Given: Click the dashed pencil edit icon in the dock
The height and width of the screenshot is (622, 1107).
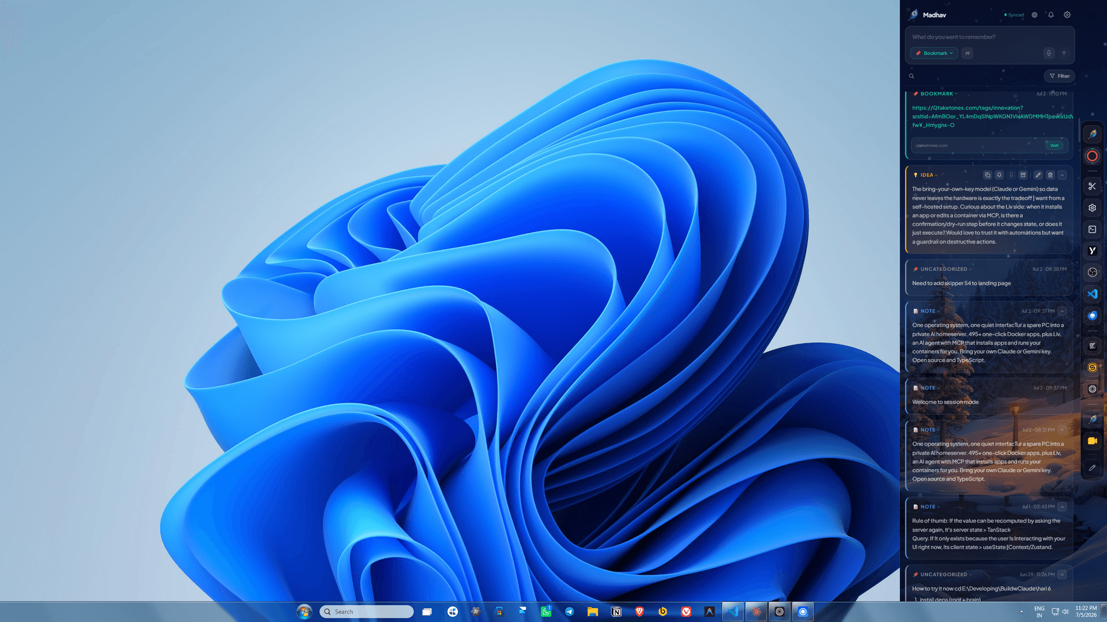Looking at the screenshot, I should coord(1092,468).
